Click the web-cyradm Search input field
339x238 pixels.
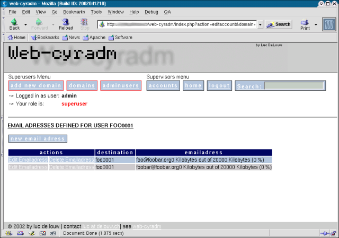coord(294,85)
